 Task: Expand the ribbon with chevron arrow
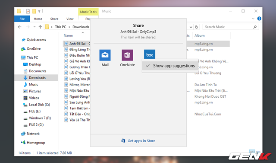pos(253,19)
